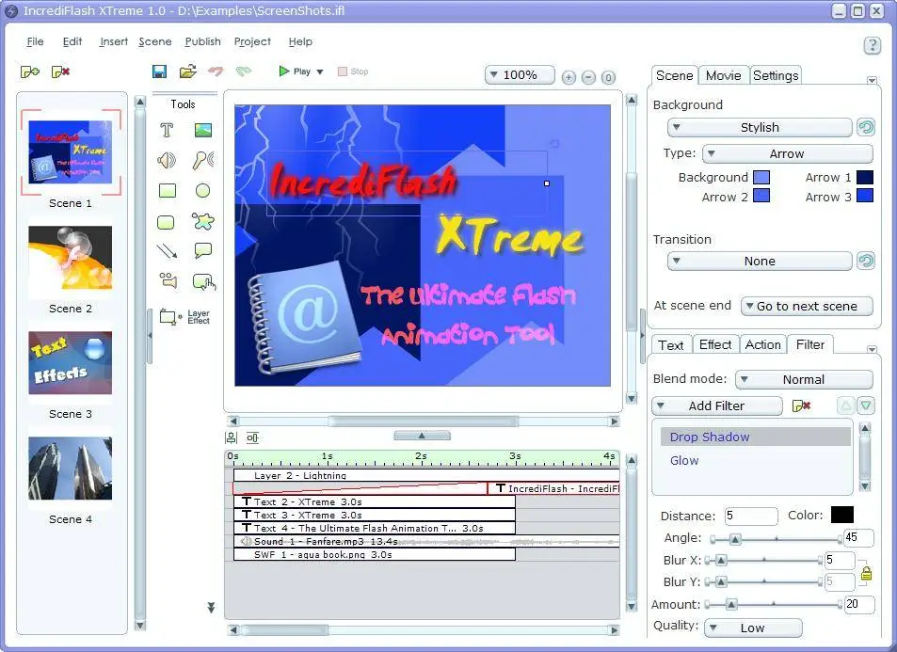Open the Play options dropdown arrow

(320, 72)
